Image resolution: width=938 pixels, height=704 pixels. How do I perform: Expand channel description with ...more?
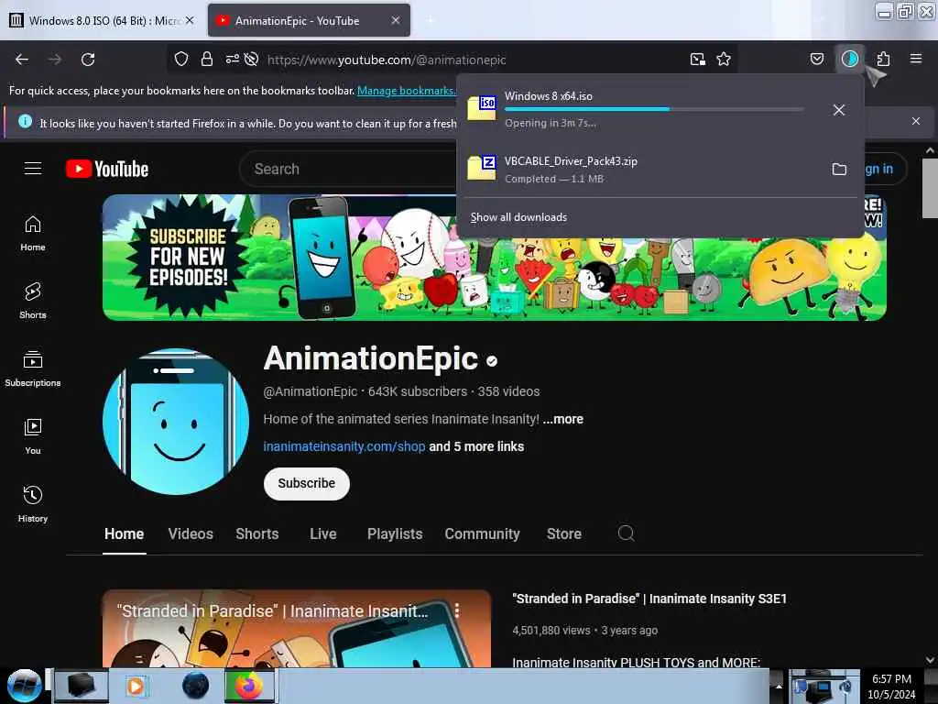pyautogui.click(x=563, y=419)
